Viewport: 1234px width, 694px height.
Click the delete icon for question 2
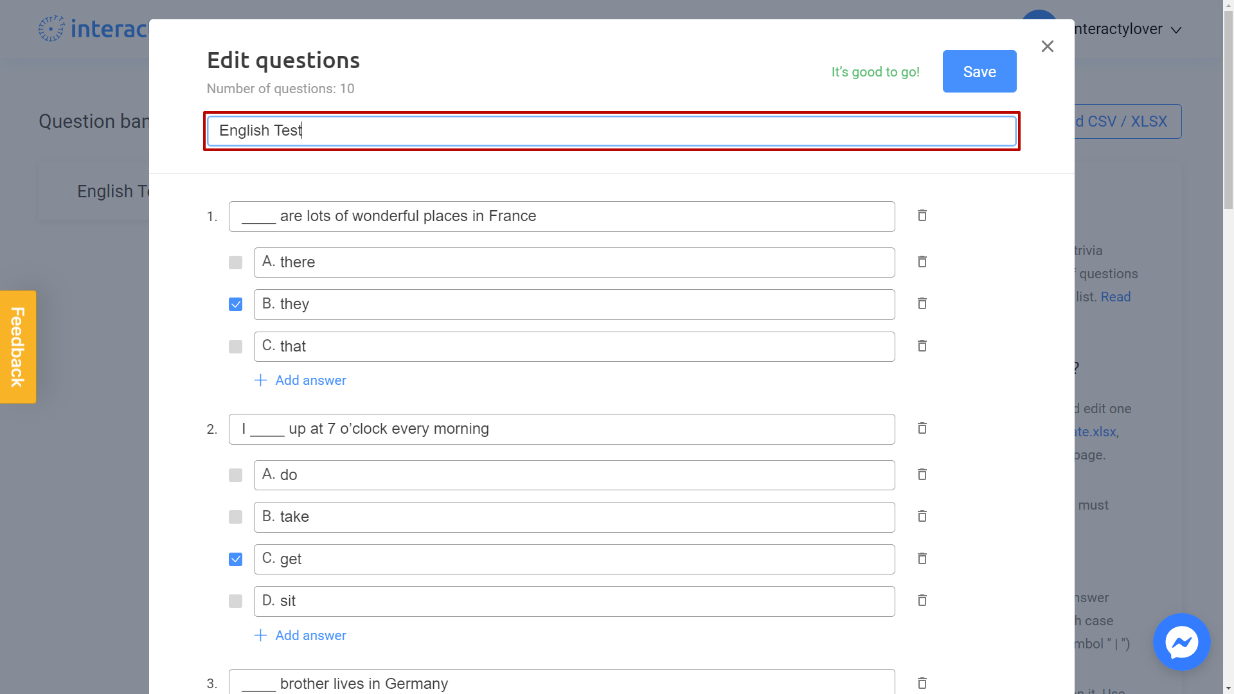[x=922, y=428]
